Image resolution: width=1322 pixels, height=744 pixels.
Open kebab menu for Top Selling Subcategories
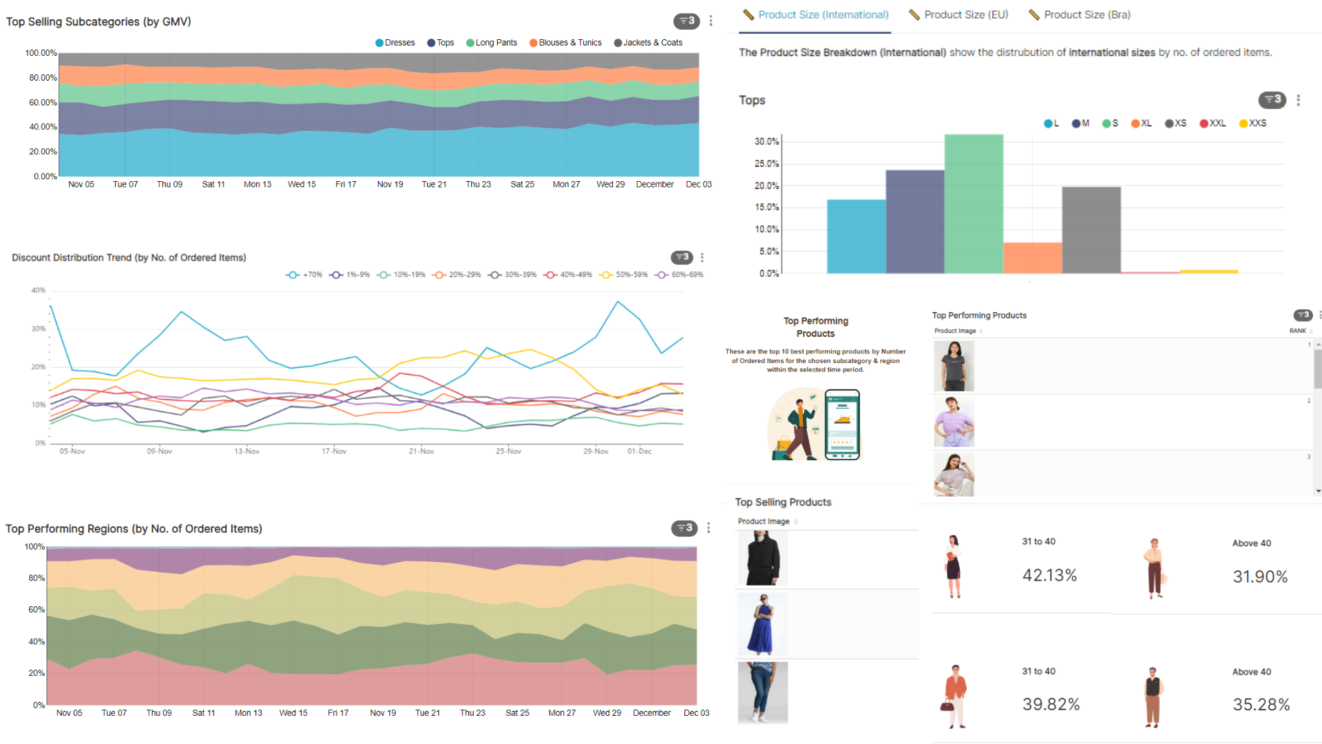(x=711, y=21)
